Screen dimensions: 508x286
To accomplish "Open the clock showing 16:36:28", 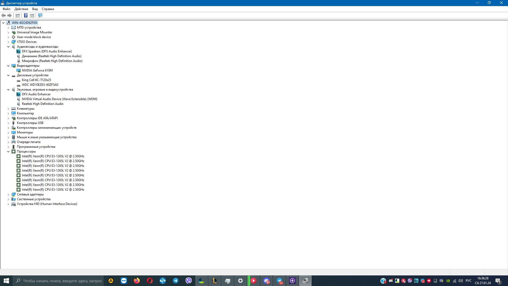I will tap(483, 281).
